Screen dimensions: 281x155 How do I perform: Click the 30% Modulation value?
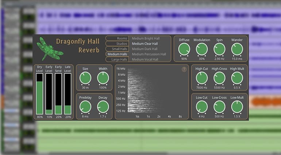(x=201, y=59)
